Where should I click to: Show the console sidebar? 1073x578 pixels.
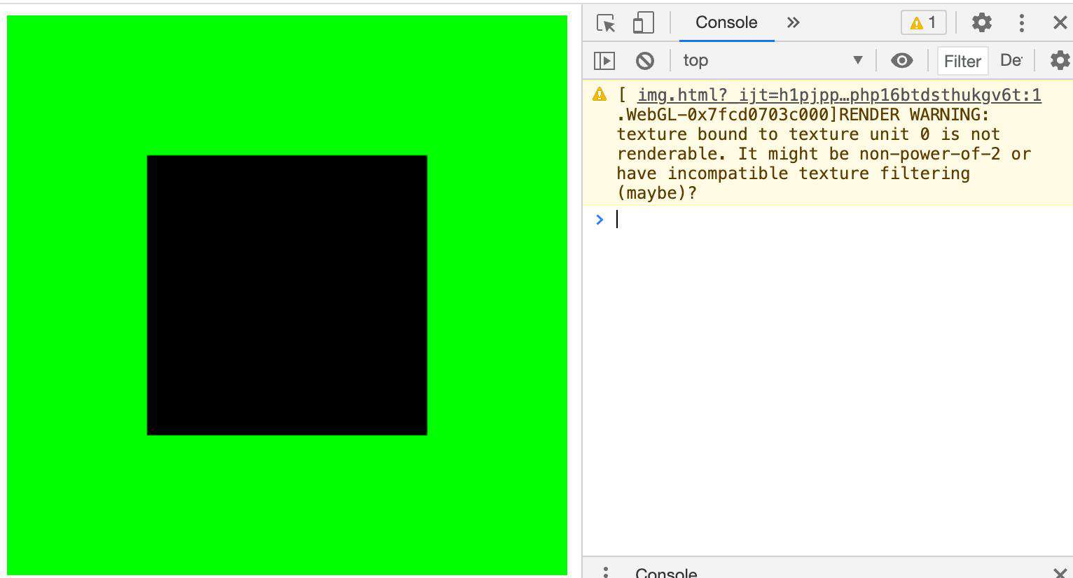604,61
